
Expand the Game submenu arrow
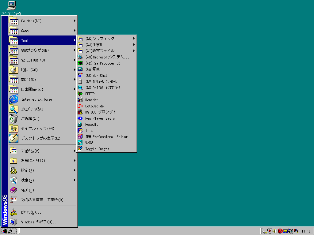coord(75,31)
